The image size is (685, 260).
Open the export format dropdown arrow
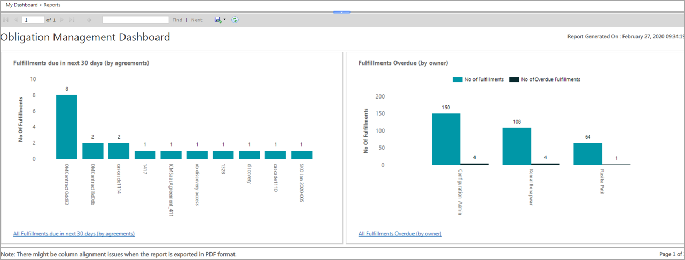click(x=225, y=20)
